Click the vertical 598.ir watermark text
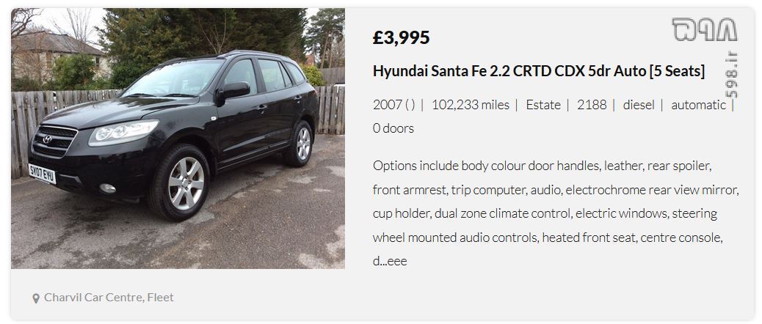The height and width of the screenshot is (324, 762). pyautogui.click(x=731, y=75)
